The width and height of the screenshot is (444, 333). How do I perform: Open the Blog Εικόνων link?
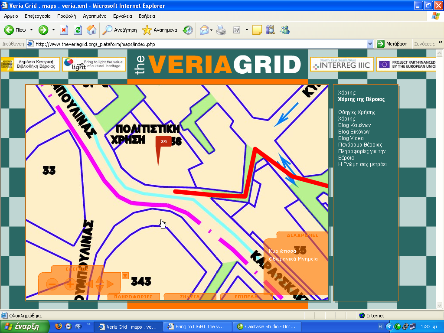click(x=354, y=132)
